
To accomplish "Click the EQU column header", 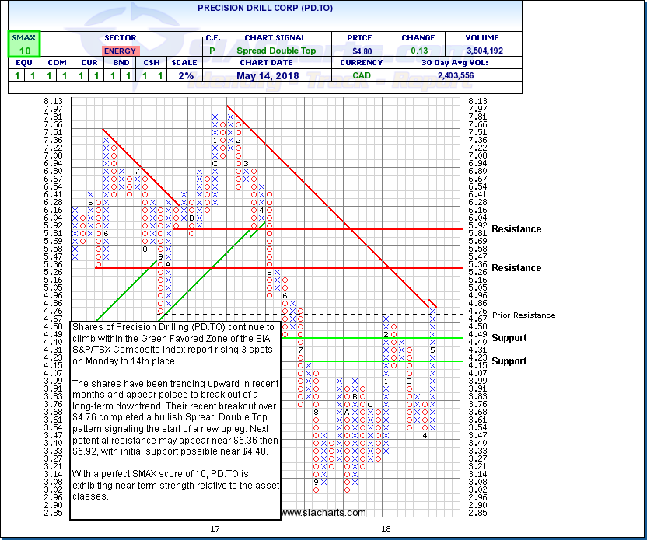I will tap(24, 64).
